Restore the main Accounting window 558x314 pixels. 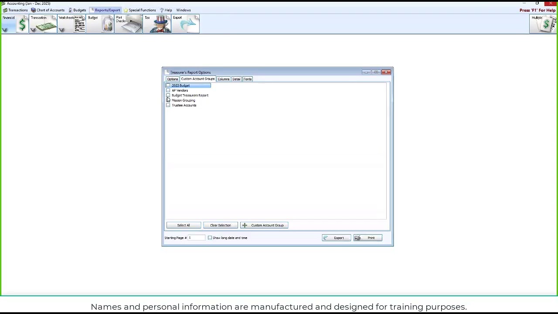(x=537, y=3)
